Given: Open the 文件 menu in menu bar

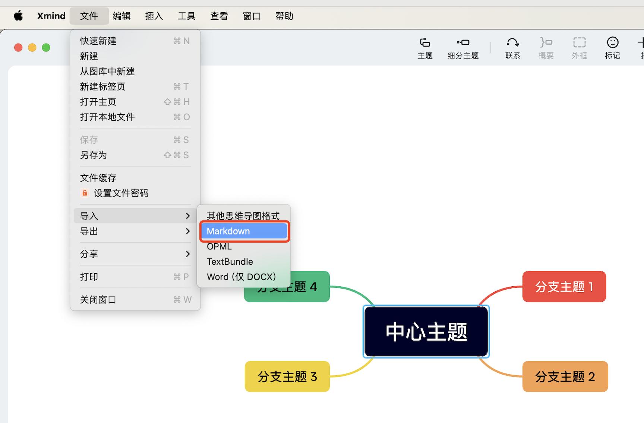Looking at the screenshot, I should click(x=89, y=16).
